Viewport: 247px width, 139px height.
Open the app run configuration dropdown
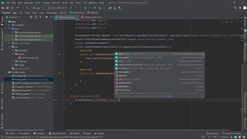pyautogui.click(x=38, y=8)
